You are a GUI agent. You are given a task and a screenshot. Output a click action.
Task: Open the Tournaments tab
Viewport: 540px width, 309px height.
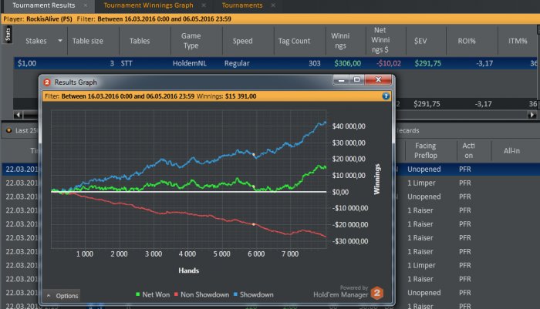pos(242,5)
